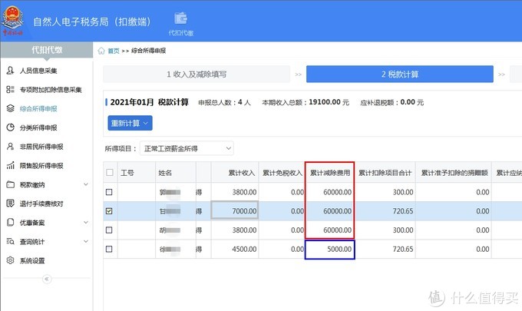
Task: Go to 首页 via breadcrumb link
Action: tap(114, 51)
